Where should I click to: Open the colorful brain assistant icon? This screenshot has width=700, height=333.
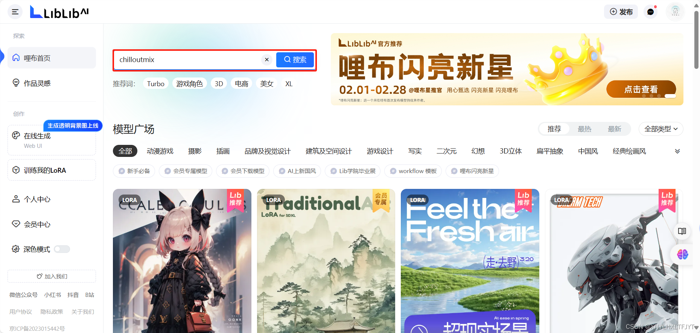point(682,254)
